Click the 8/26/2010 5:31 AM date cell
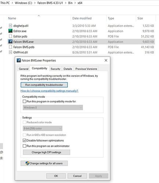Screen dimensions: 159x183 click(x=85, y=52)
